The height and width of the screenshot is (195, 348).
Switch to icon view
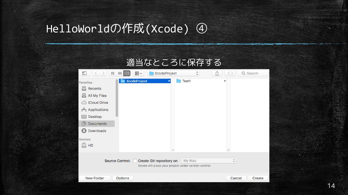tap(113, 73)
